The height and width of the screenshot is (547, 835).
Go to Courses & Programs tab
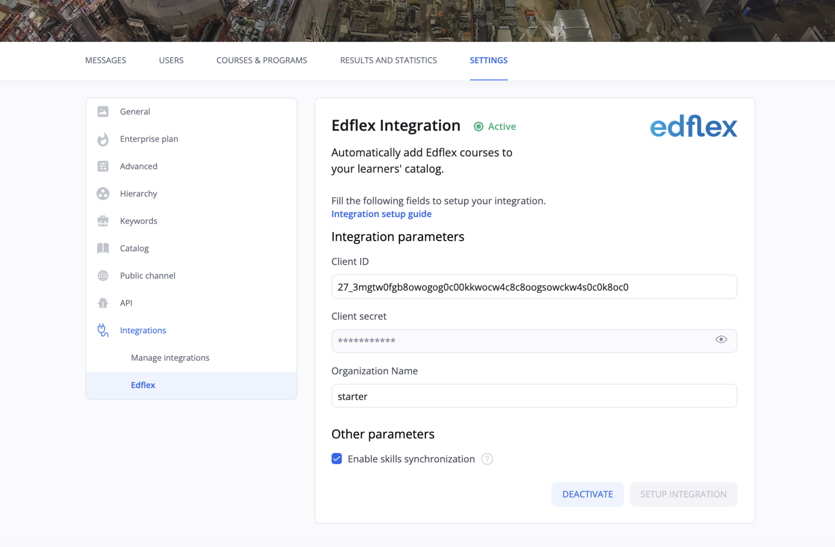[262, 61]
